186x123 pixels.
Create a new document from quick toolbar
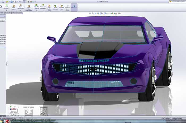point(3,2)
